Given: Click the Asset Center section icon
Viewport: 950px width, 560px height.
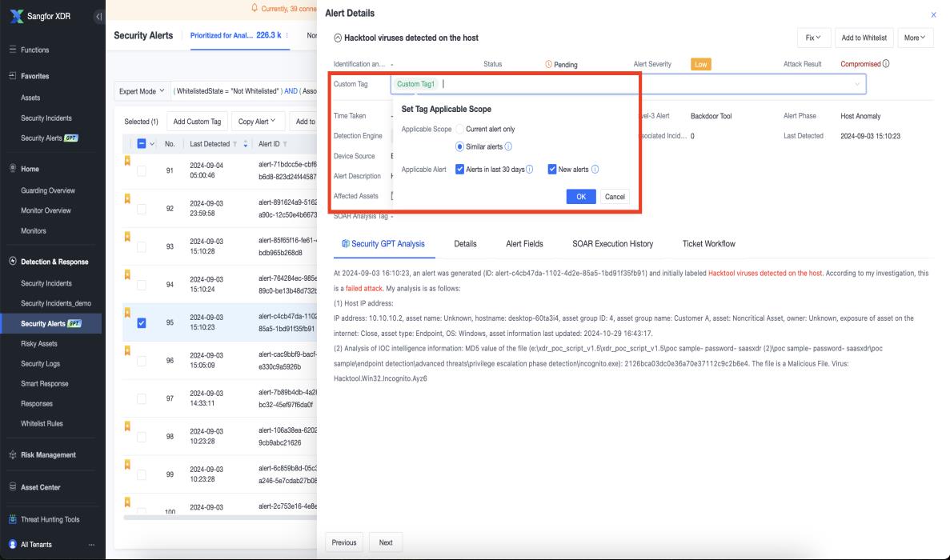Looking at the screenshot, I should click(13, 486).
